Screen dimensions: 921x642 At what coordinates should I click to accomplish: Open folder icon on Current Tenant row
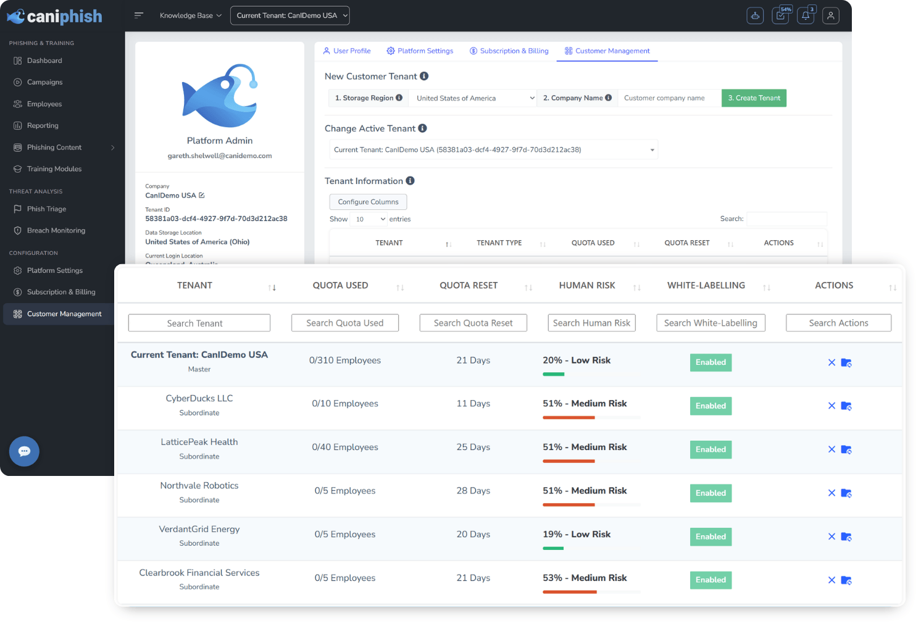click(846, 362)
